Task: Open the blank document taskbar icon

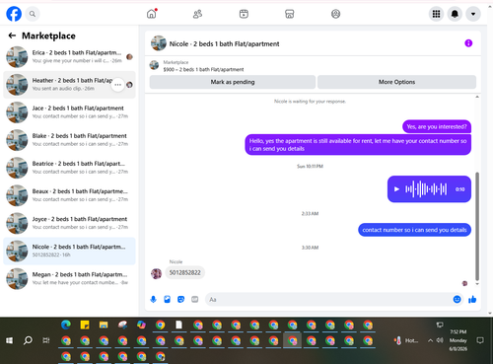Action: [178, 325]
